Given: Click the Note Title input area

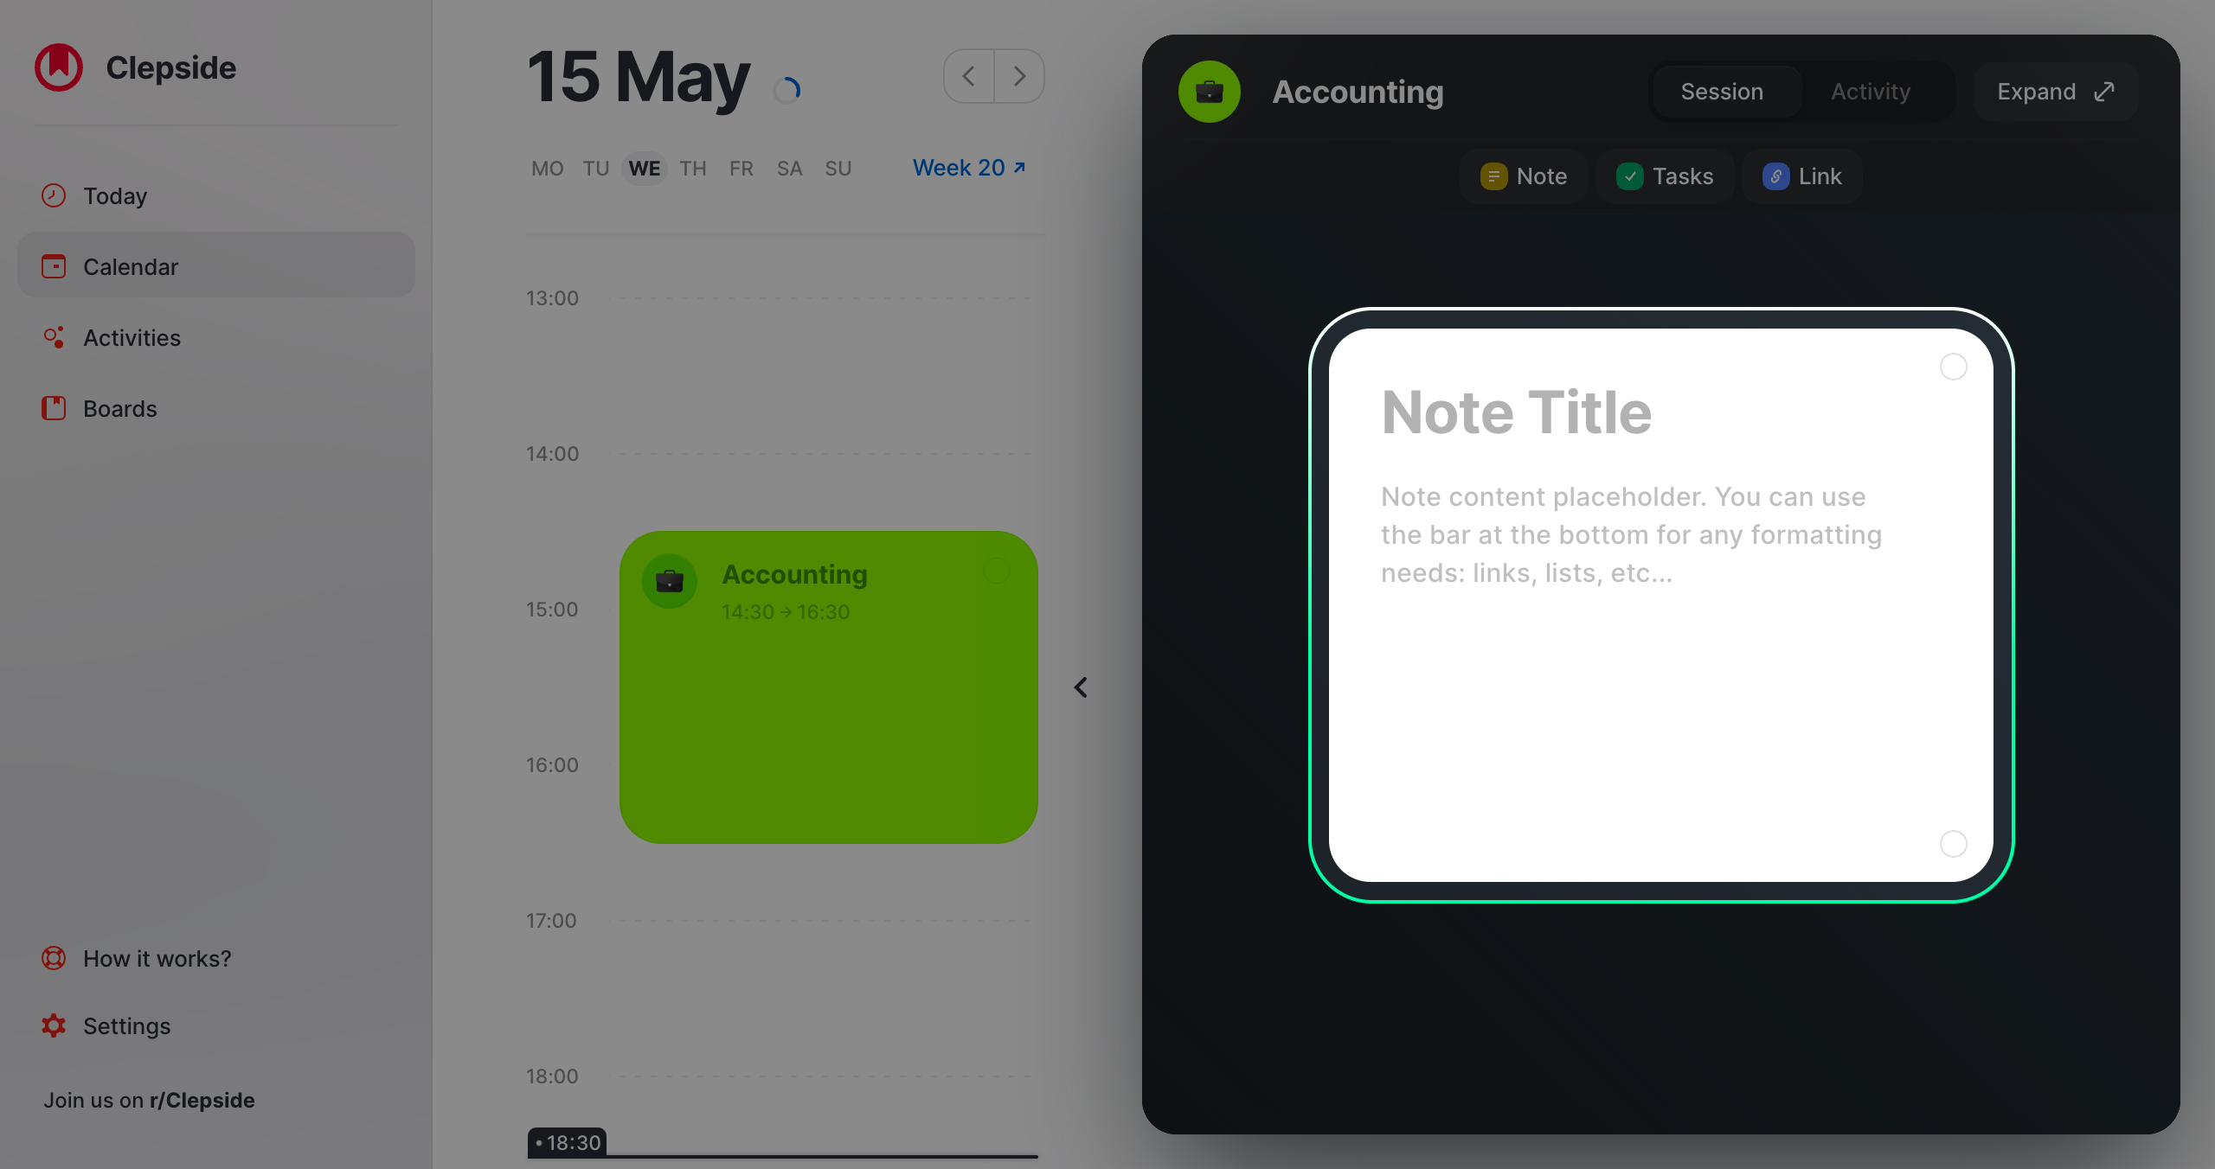Looking at the screenshot, I should (x=1516, y=410).
